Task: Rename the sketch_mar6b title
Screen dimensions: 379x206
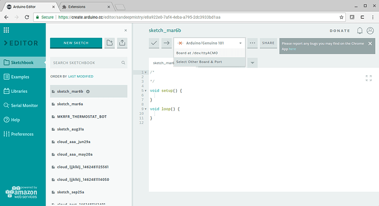Action: (x=165, y=30)
